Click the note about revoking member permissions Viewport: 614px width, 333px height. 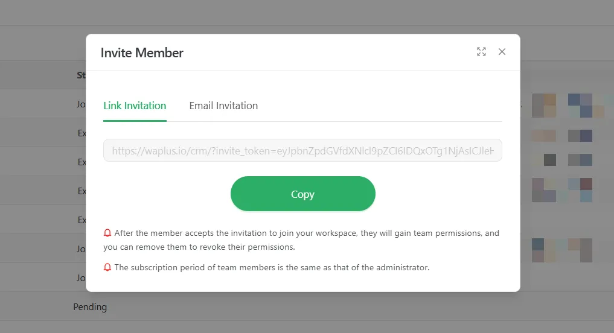click(302, 240)
